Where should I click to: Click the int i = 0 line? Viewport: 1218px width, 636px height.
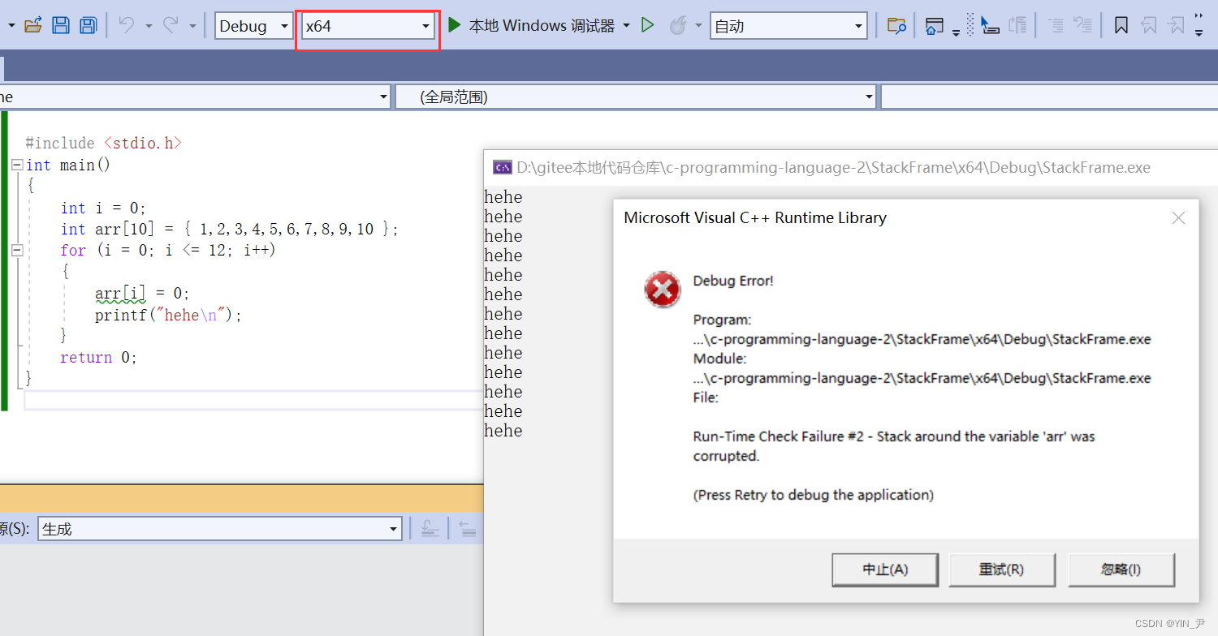103,208
